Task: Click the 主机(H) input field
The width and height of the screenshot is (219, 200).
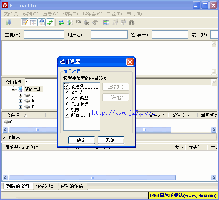Action: pos(44,34)
